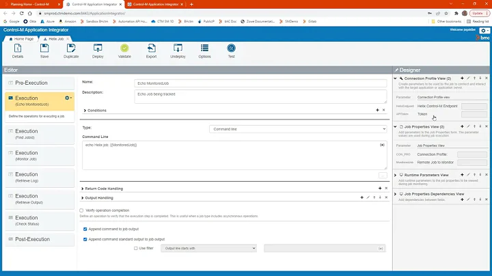Click in the Command Line text box
492x276 pixels.
234,155
